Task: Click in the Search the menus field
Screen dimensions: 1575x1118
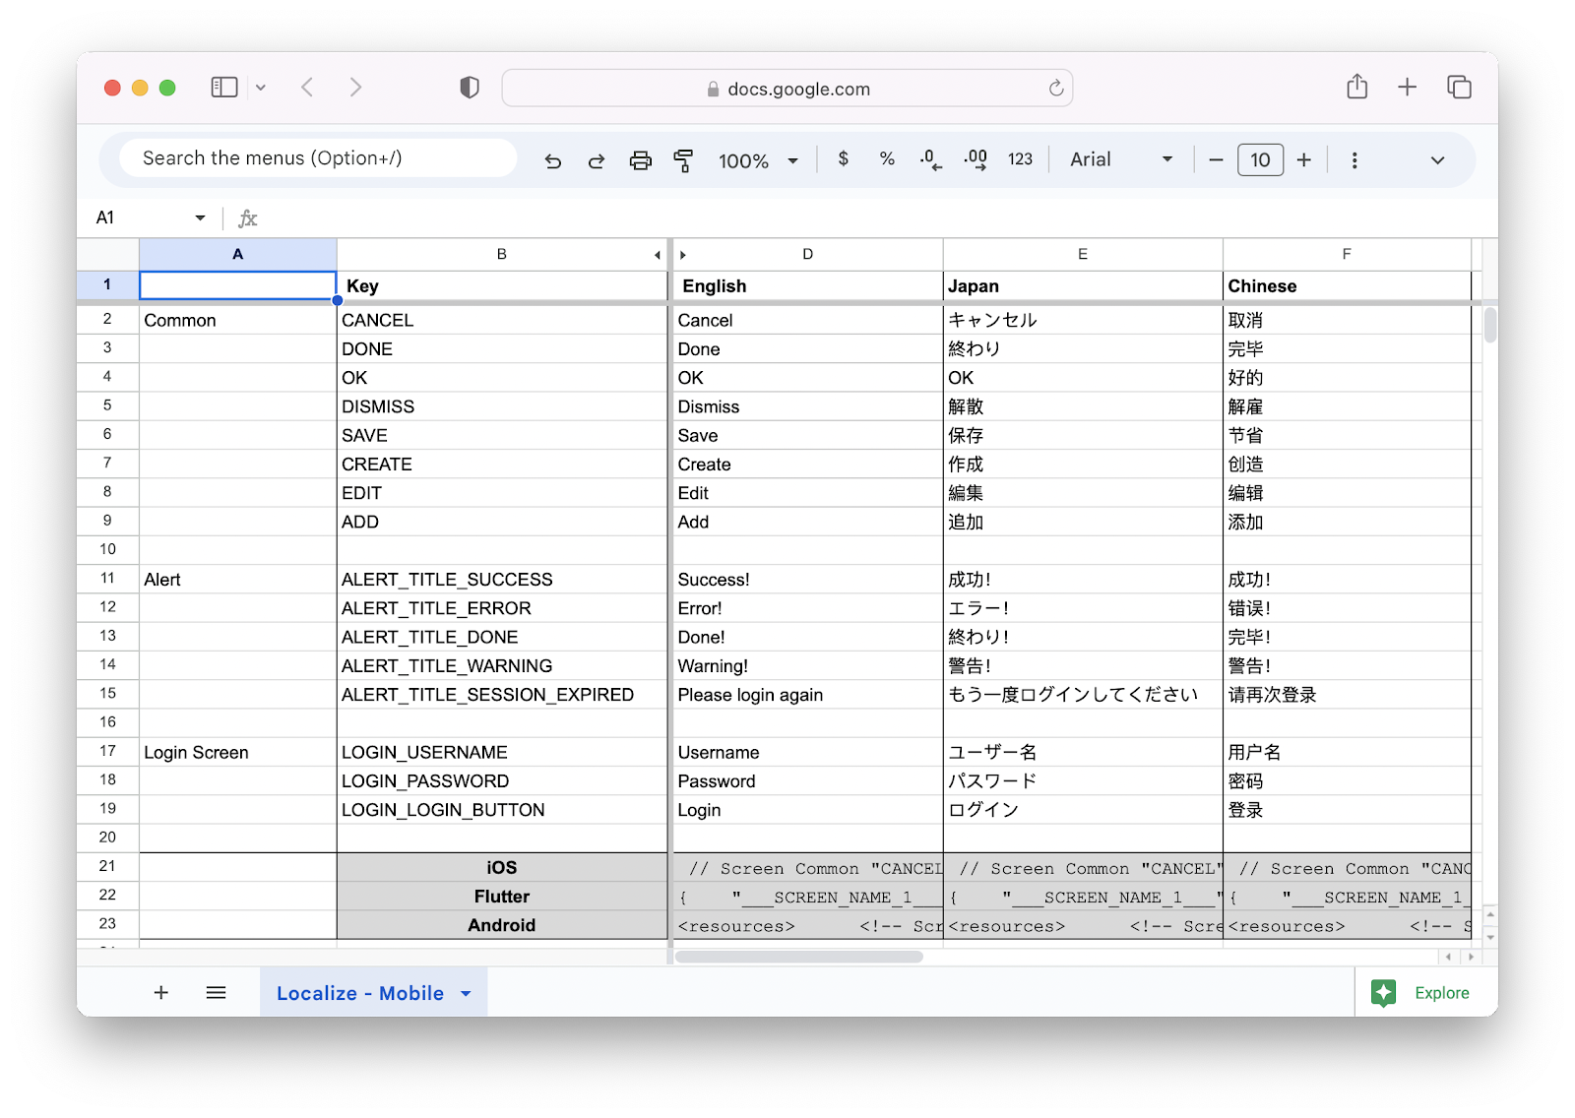Action: [318, 158]
